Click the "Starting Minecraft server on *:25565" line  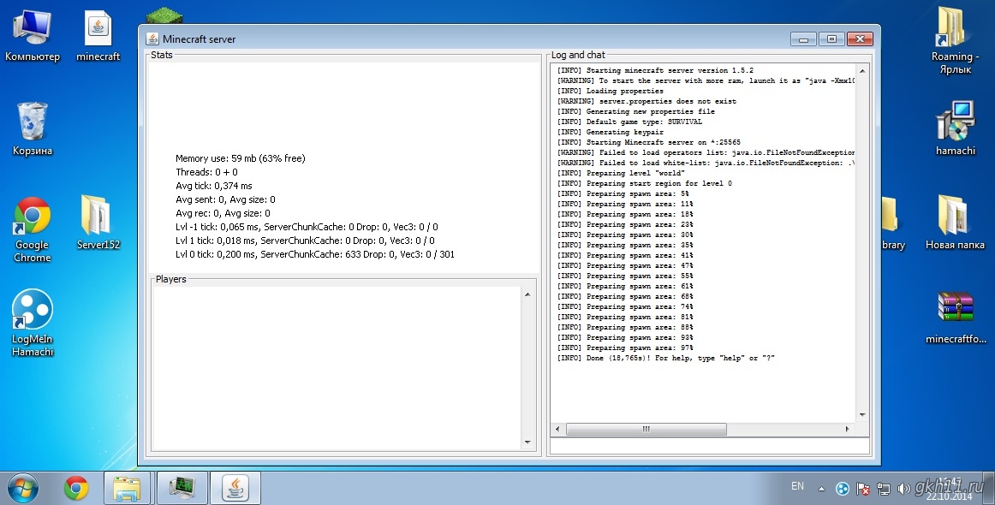click(648, 142)
